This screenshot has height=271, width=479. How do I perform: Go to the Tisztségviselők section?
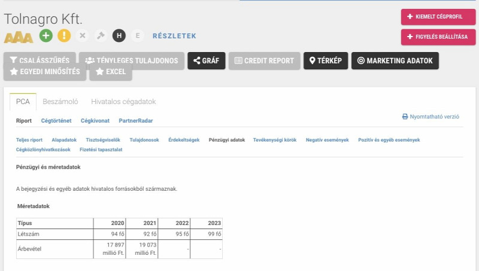(x=103, y=140)
